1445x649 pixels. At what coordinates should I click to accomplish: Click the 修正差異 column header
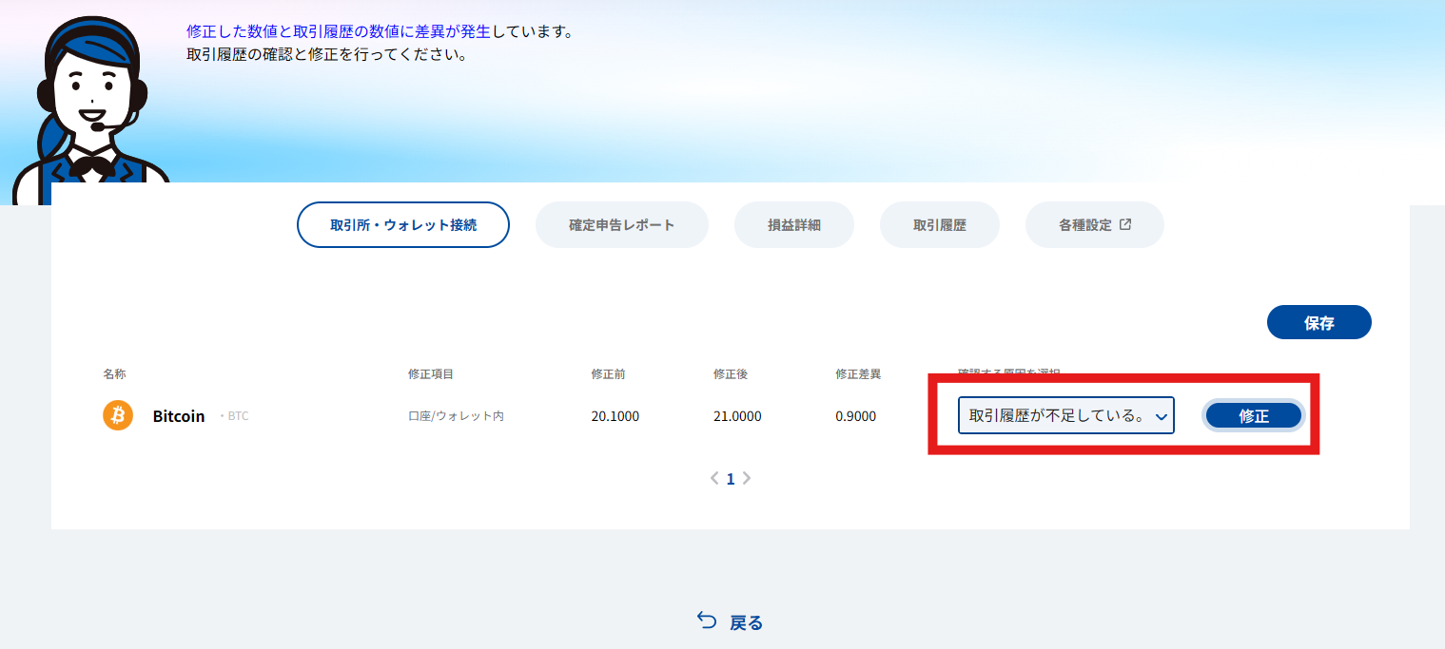coord(858,374)
